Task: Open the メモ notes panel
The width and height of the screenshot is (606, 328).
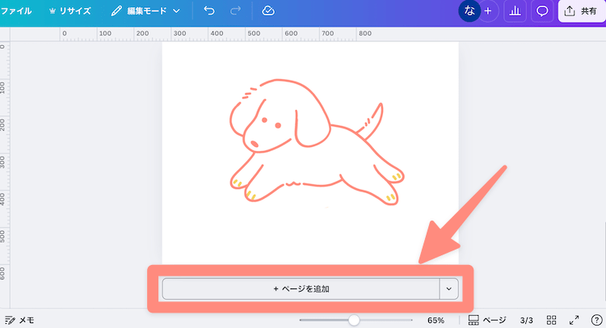Action: (19, 320)
